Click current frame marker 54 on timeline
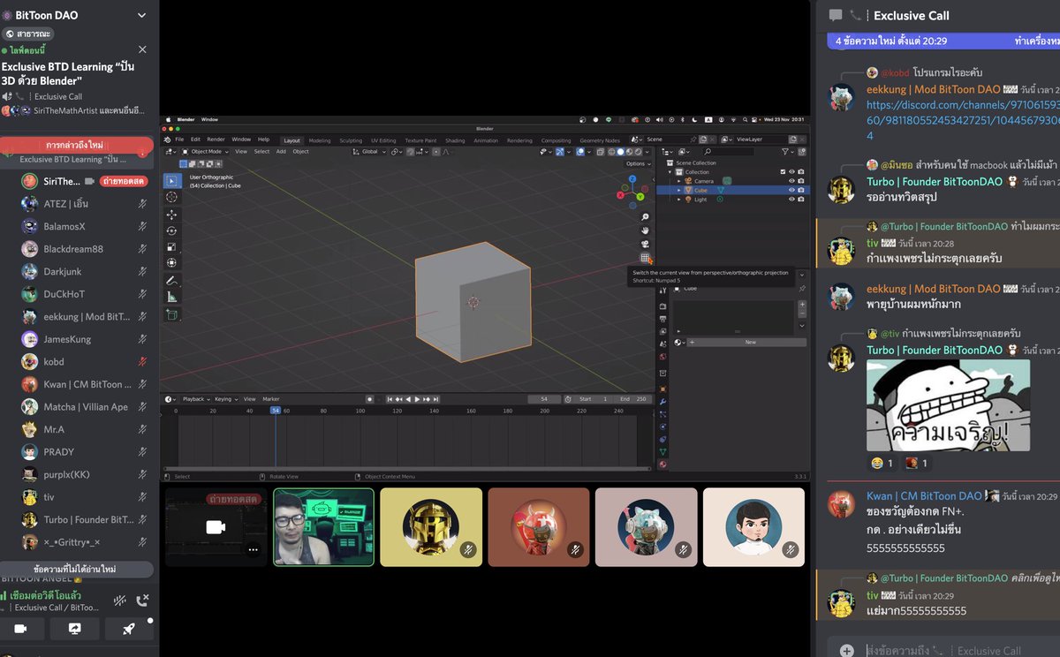 click(x=276, y=411)
